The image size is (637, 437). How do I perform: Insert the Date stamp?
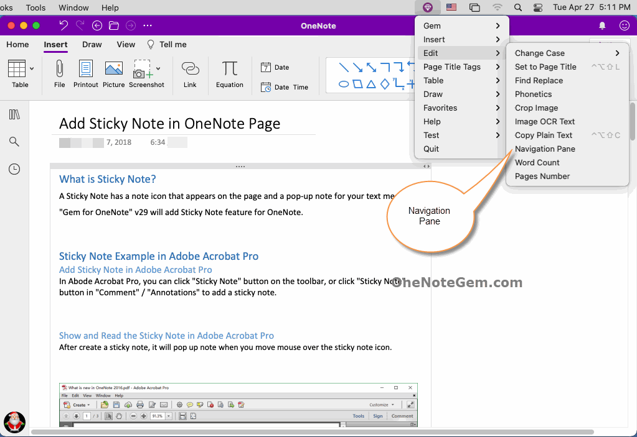point(274,67)
